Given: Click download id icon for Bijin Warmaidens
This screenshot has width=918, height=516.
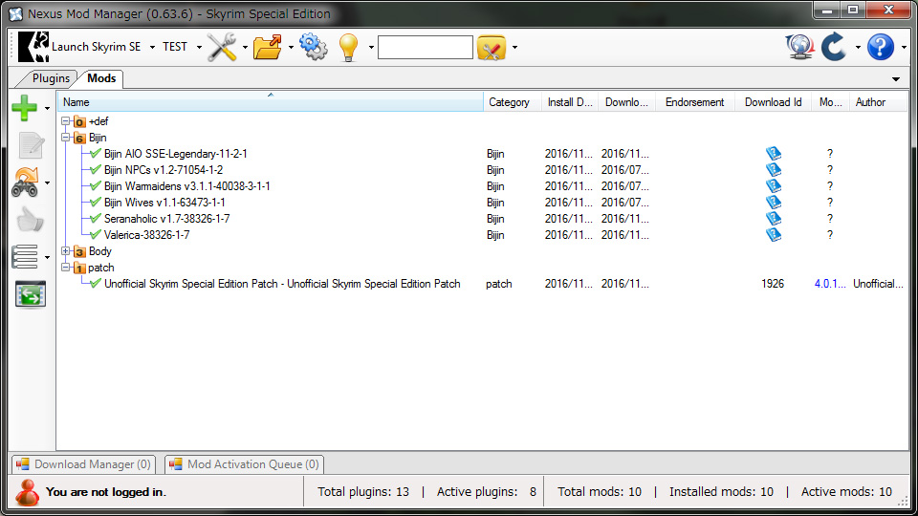Looking at the screenshot, I should [774, 186].
